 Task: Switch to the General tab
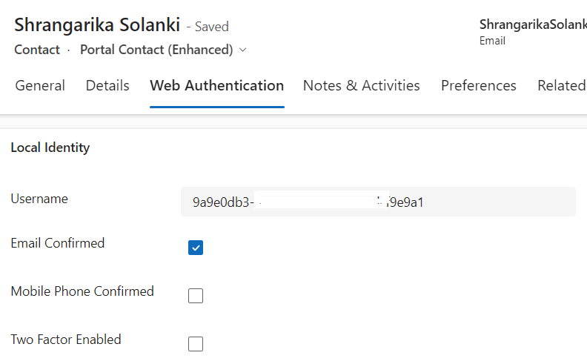(x=40, y=85)
